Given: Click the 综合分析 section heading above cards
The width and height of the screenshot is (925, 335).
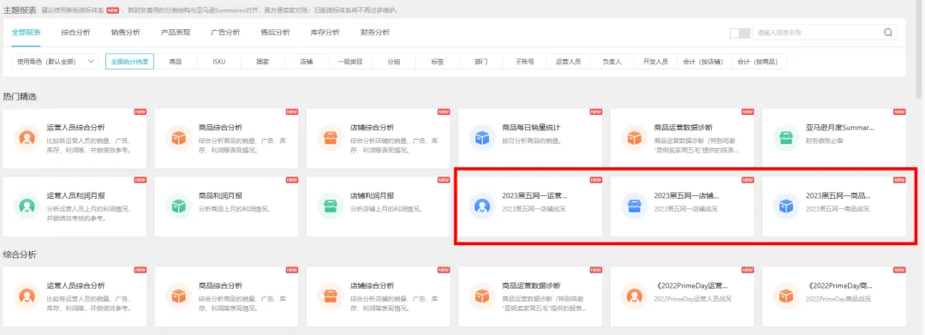Looking at the screenshot, I should [x=20, y=254].
